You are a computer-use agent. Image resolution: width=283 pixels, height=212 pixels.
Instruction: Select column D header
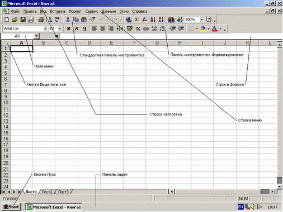click(89, 43)
